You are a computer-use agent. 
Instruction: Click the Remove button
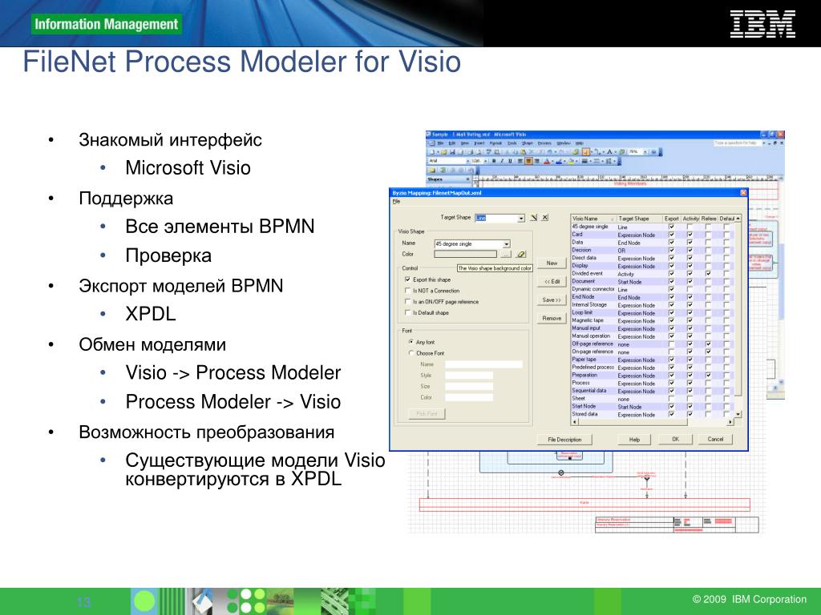(x=552, y=318)
